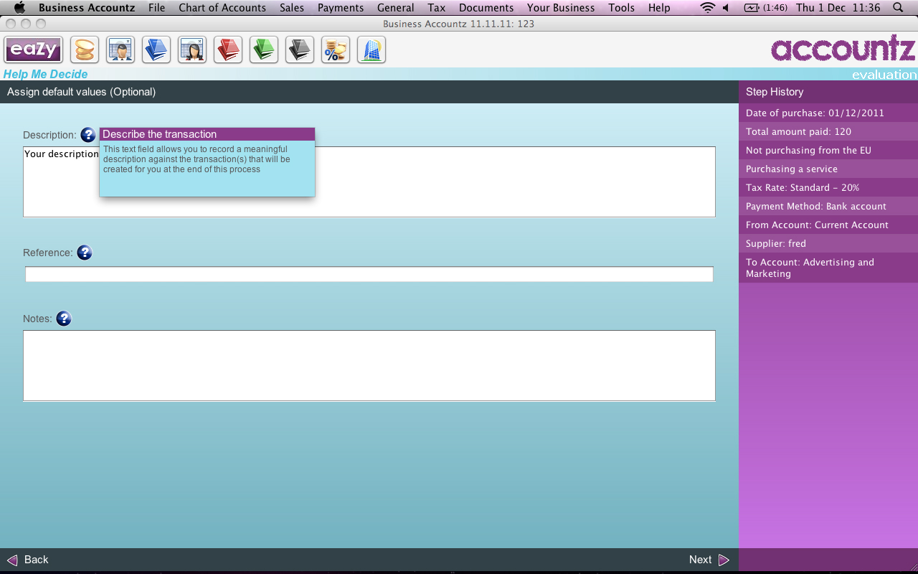Click in the Reference input field
The width and height of the screenshot is (918, 574).
(369, 274)
